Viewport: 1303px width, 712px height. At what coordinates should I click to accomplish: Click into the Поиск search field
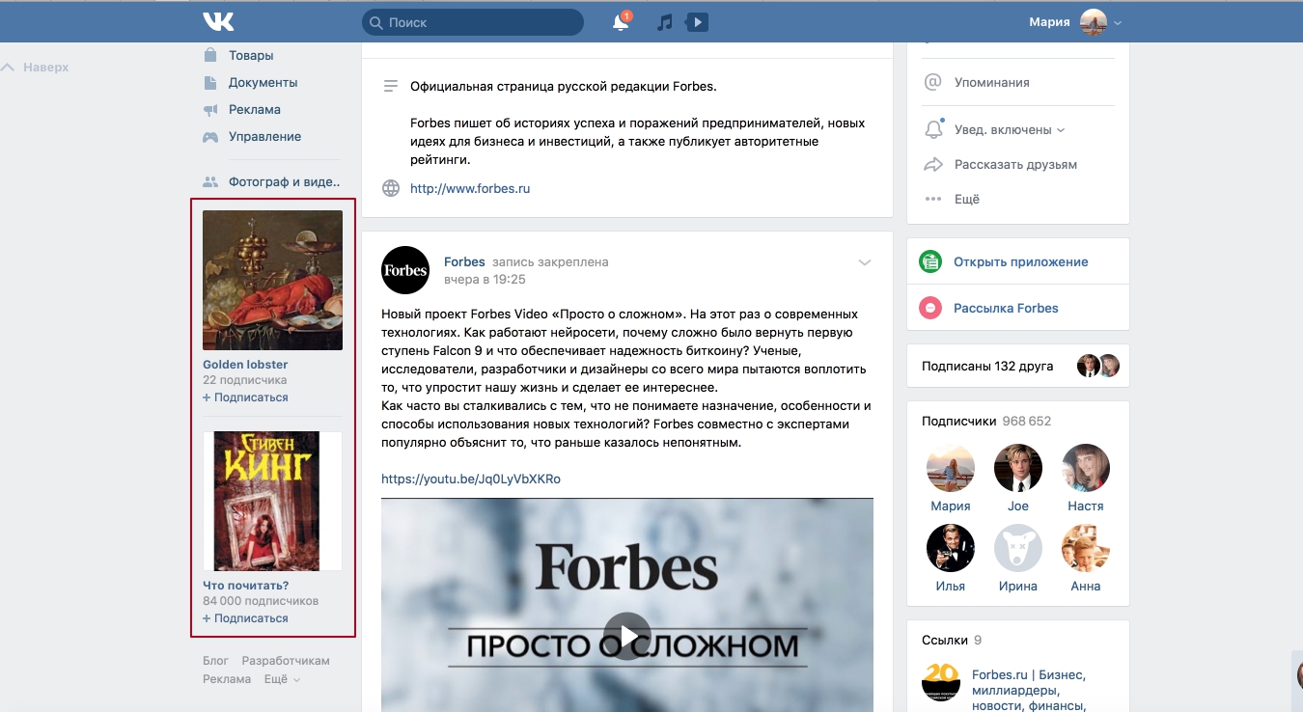(473, 22)
